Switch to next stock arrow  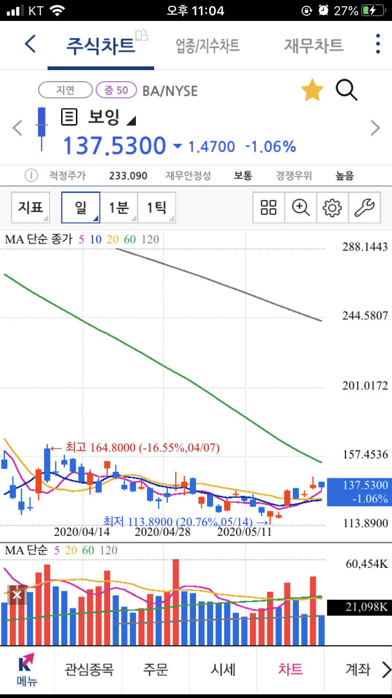375,128
